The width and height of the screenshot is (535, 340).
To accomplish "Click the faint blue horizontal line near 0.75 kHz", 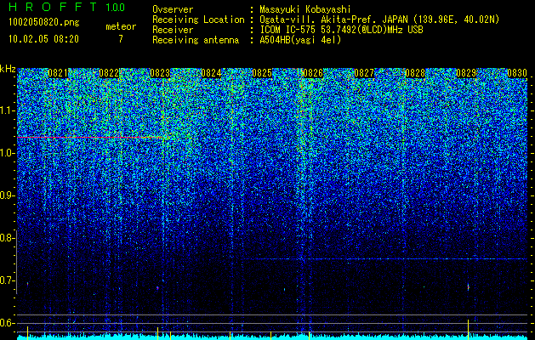I will [384, 259].
